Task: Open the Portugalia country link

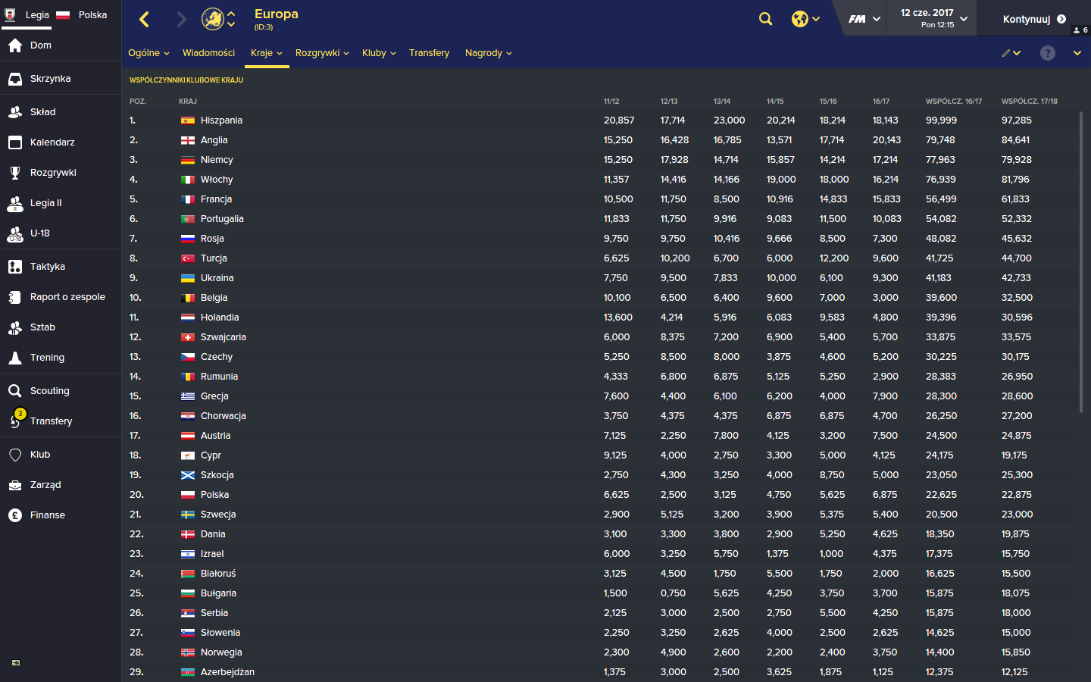Action: click(x=222, y=219)
